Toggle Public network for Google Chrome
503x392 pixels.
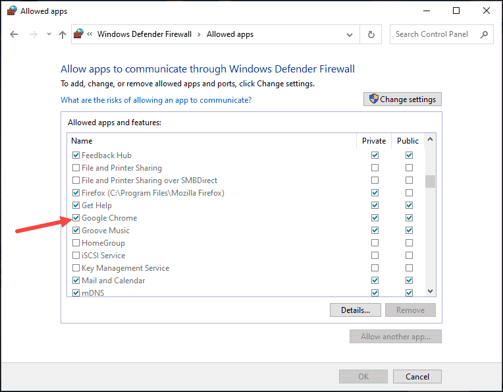tap(409, 218)
